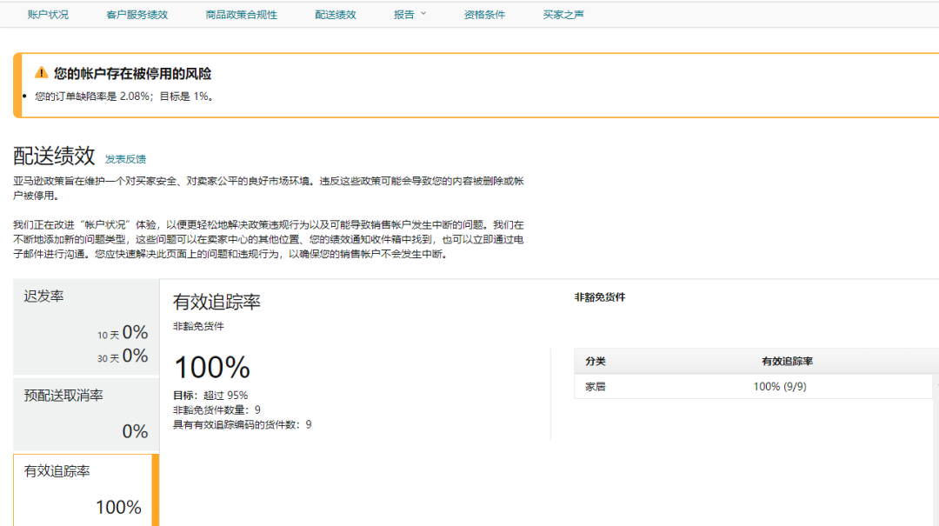The image size is (939, 526).
Task: Click the 家居 category row
Action: pyautogui.click(x=594, y=386)
